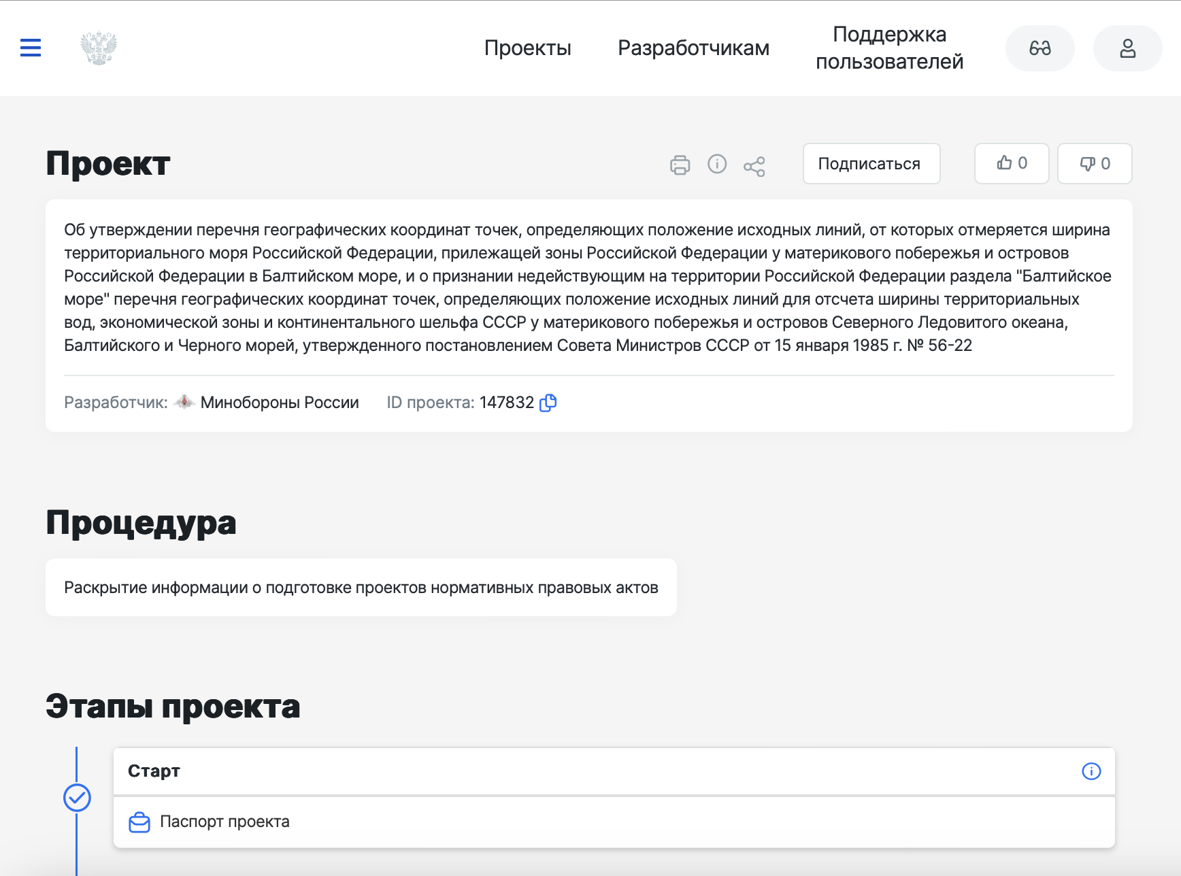This screenshot has height=876, width=1181.
Task: Click the info icon in Старт stage
Action: click(1091, 771)
